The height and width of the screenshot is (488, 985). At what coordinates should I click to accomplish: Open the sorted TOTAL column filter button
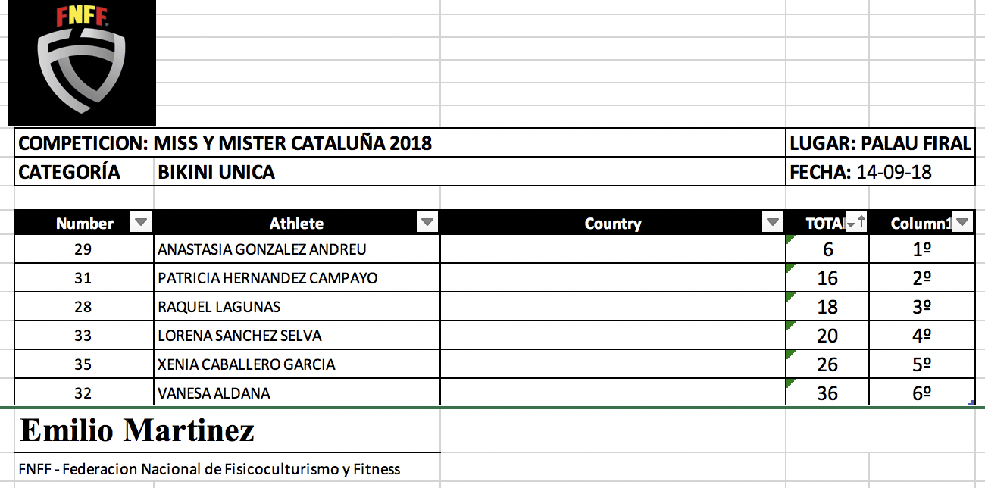pyautogui.click(x=856, y=223)
